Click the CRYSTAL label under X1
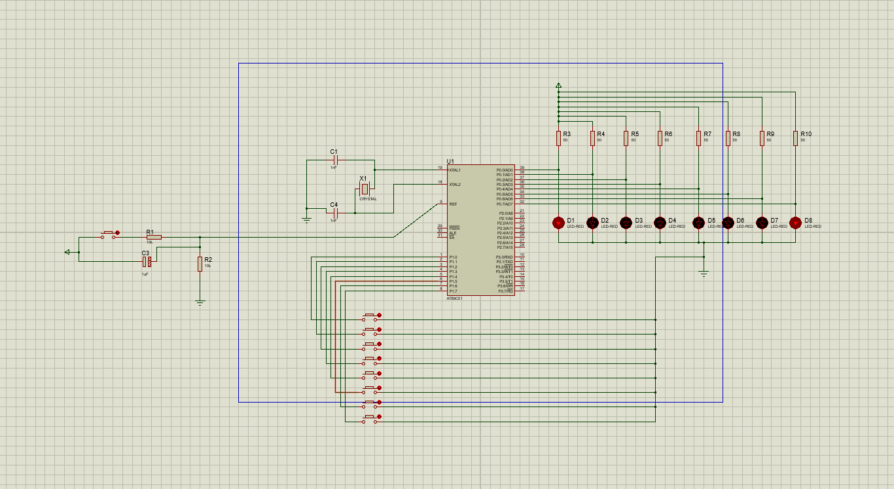This screenshot has width=894, height=489. pos(368,199)
